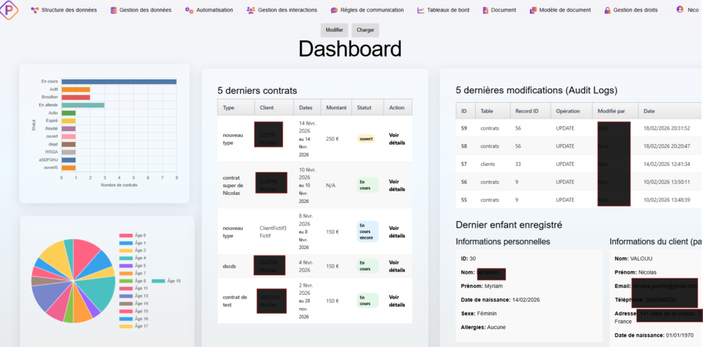This screenshot has height=347, width=703.
Task: Click the Gestion des droits padlock icon
Action: tap(607, 10)
